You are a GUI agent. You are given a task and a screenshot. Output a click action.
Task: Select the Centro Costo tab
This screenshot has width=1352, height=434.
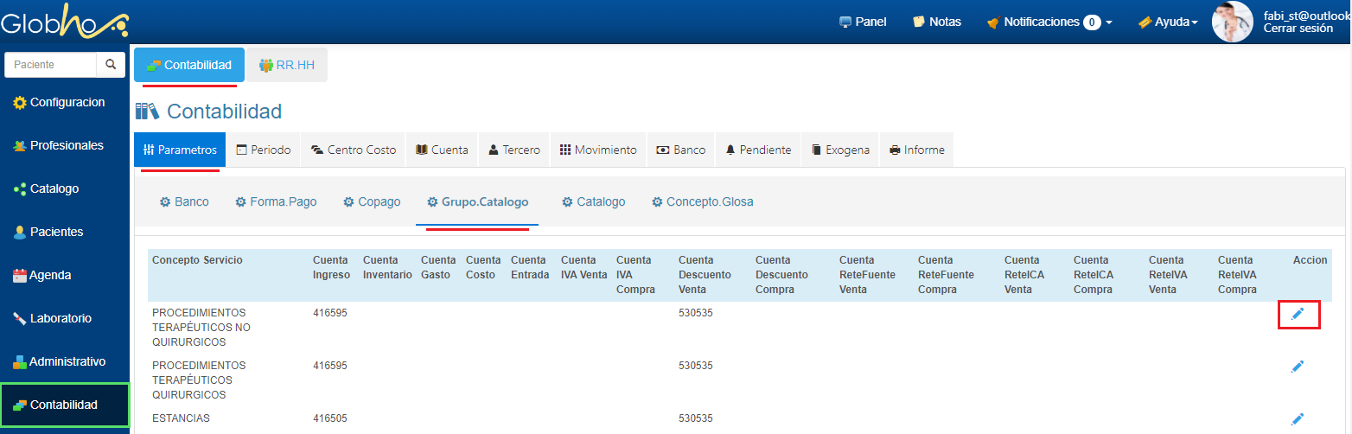pos(353,150)
